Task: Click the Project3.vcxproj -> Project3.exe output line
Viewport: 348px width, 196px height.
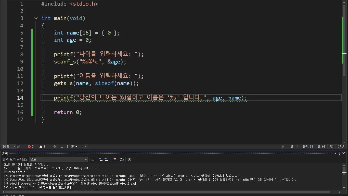Action: coord(70,183)
